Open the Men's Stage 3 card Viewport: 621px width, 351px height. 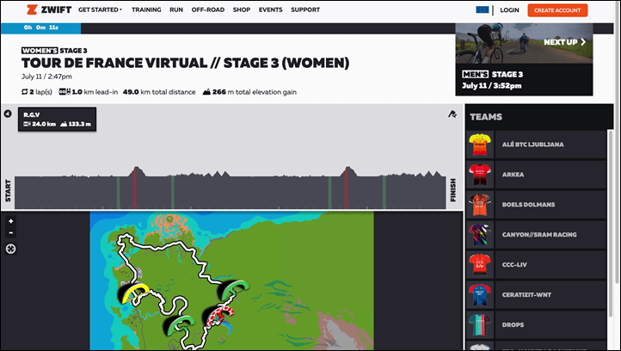pyautogui.click(x=524, y=80)
